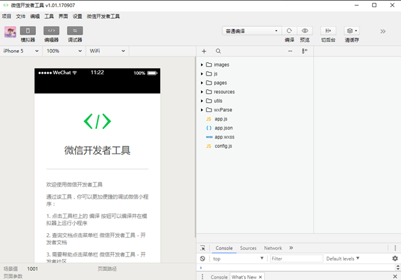
Task: Open the app.wxss file
Action: coord(225,137)
